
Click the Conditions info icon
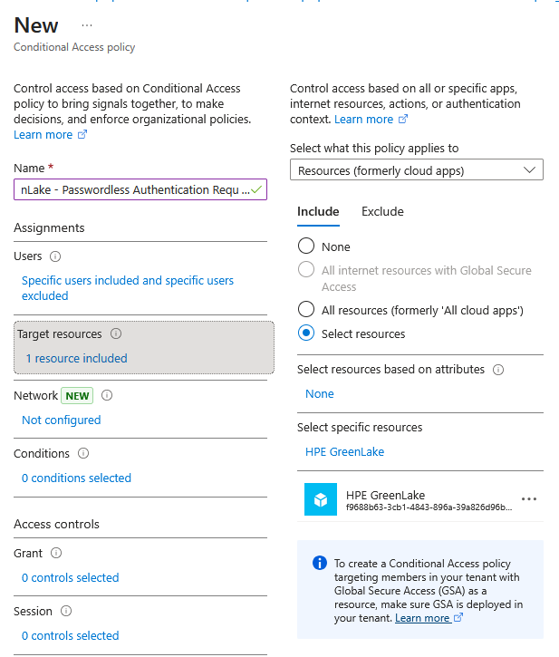coord(83,453)
